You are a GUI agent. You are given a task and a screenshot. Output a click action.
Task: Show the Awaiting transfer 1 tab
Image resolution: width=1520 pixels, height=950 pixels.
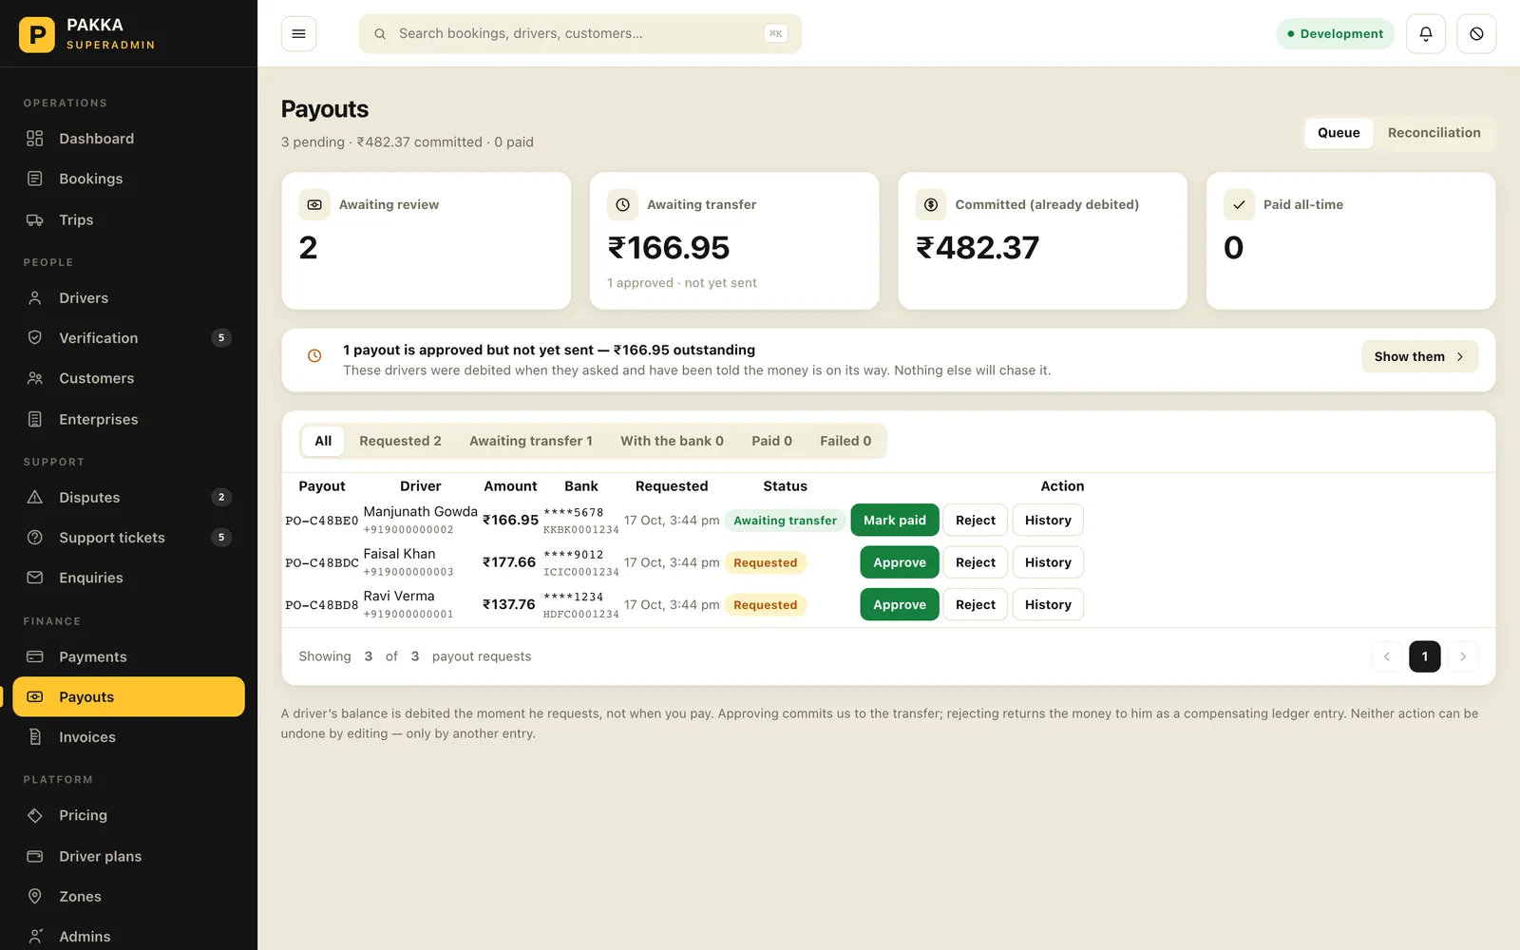tap(531, 441)
